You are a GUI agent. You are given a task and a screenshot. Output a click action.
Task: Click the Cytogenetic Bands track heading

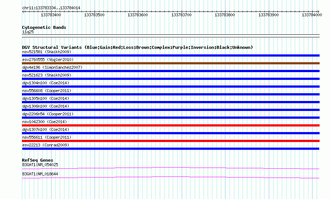pos(44,27)
